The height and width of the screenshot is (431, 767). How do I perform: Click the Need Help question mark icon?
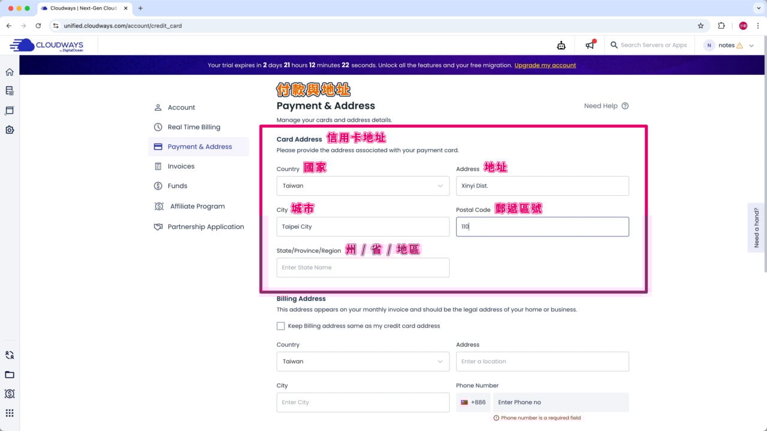(625, 106)
